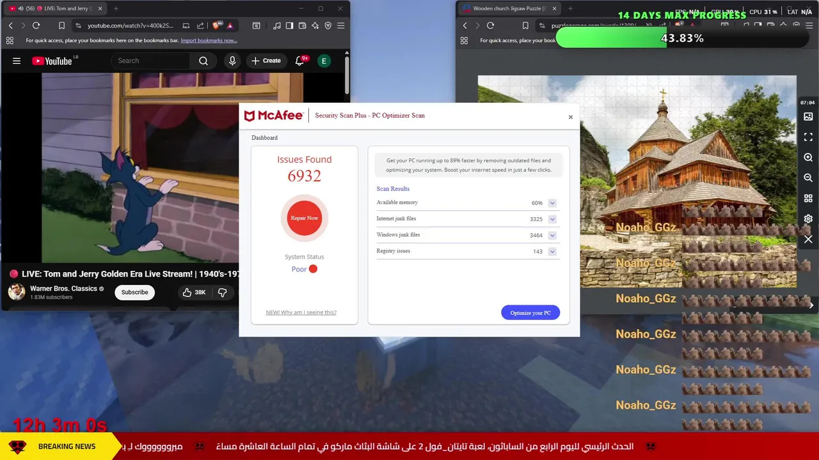
Task: Open YouTube notifications bell
Action: pos(299,61)
